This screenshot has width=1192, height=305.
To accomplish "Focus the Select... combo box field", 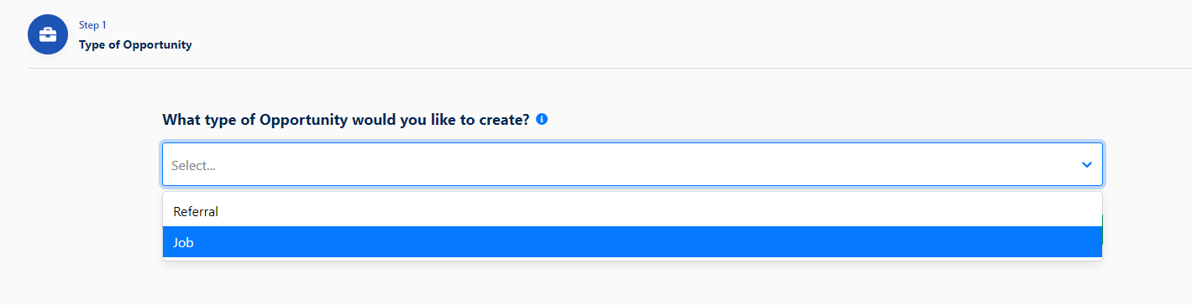I will tap(633, 164).
